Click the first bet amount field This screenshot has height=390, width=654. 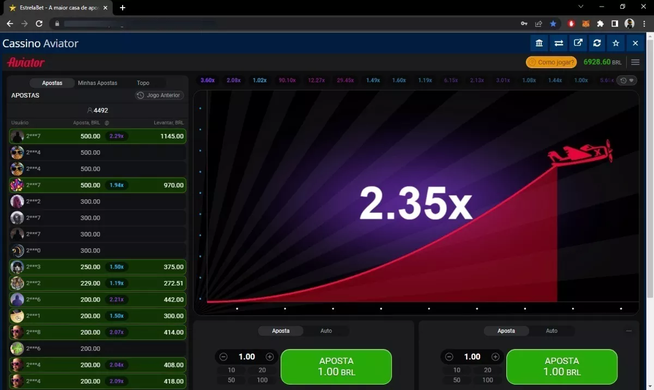tap(246, 357)
